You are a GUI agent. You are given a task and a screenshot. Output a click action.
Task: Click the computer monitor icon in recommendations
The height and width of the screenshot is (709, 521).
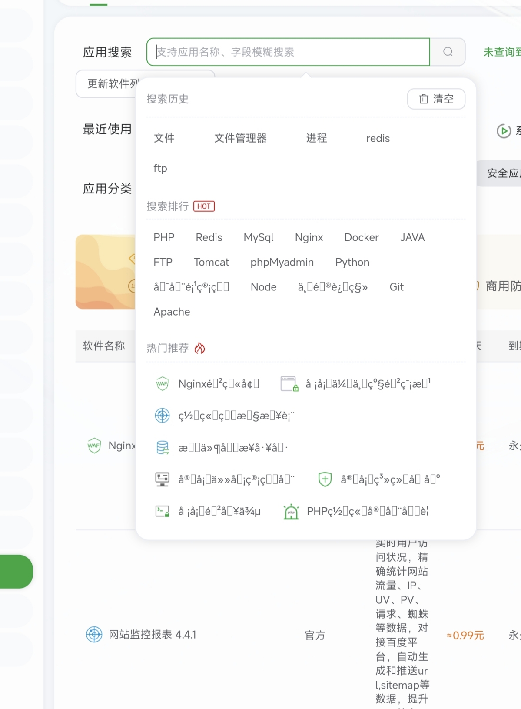(163, 479)
